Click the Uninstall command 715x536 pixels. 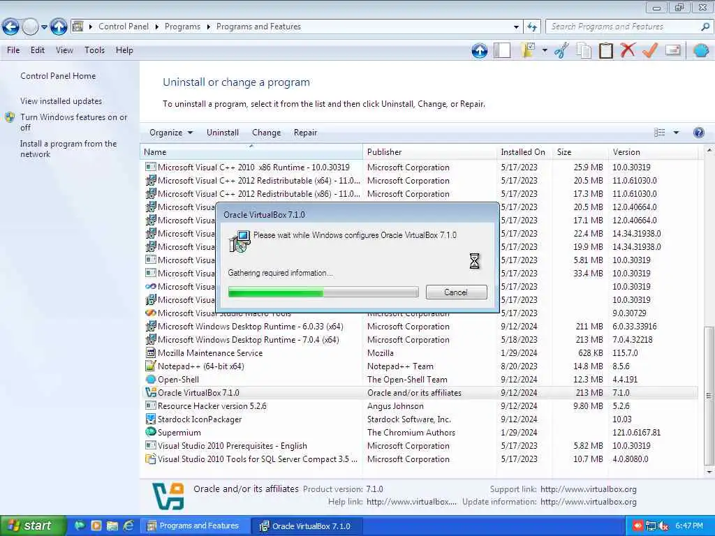pyautogui.click(x=223, y=133)
